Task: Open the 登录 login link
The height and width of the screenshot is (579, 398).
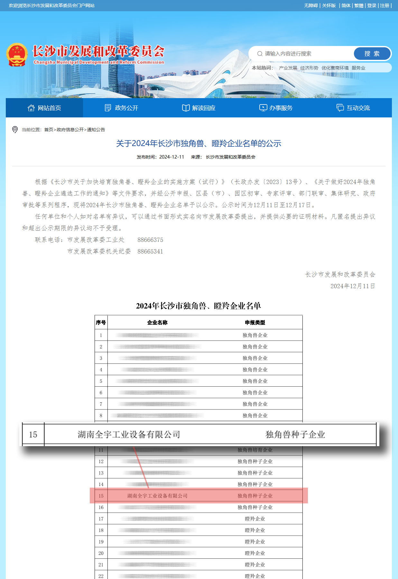Action: (x=372, y=5)
